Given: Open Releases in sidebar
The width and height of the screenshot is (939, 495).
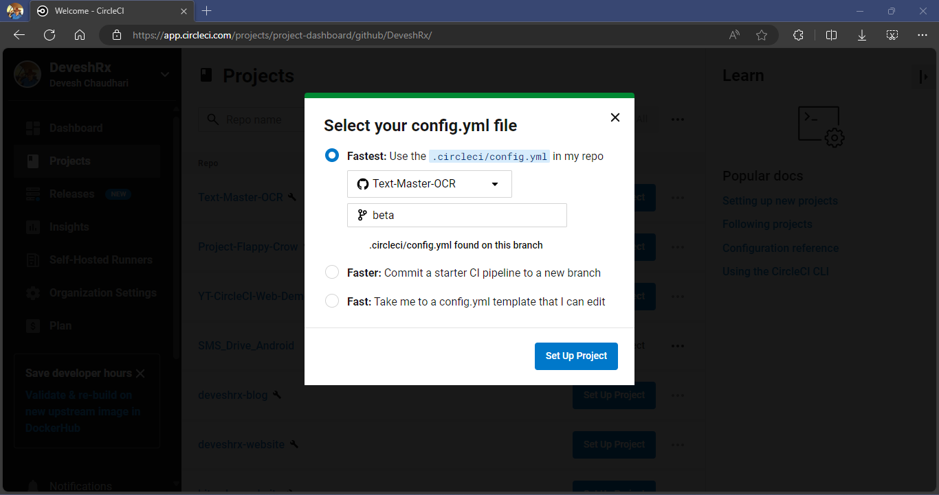Looking at the screenshot, I should pos(87,194).
